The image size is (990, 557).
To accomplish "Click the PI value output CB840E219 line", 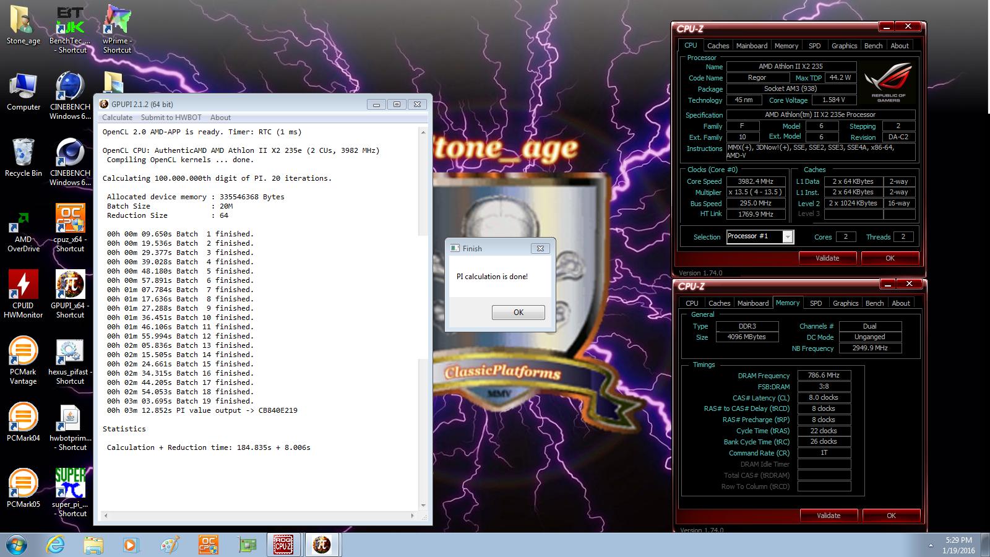I will (202, 410).
